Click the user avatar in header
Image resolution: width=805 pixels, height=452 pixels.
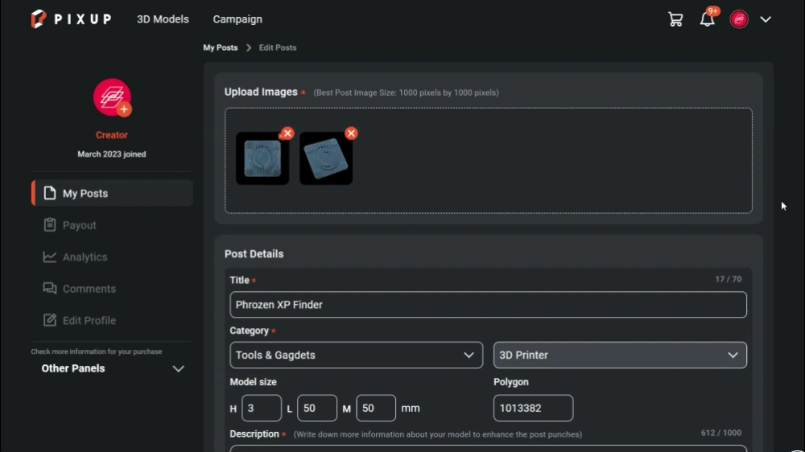(739, 19)
